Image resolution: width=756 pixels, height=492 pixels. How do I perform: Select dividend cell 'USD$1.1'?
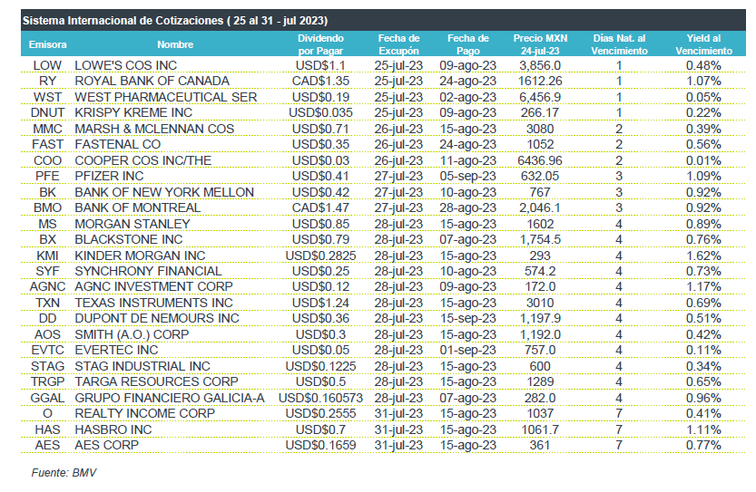point(320,65)
